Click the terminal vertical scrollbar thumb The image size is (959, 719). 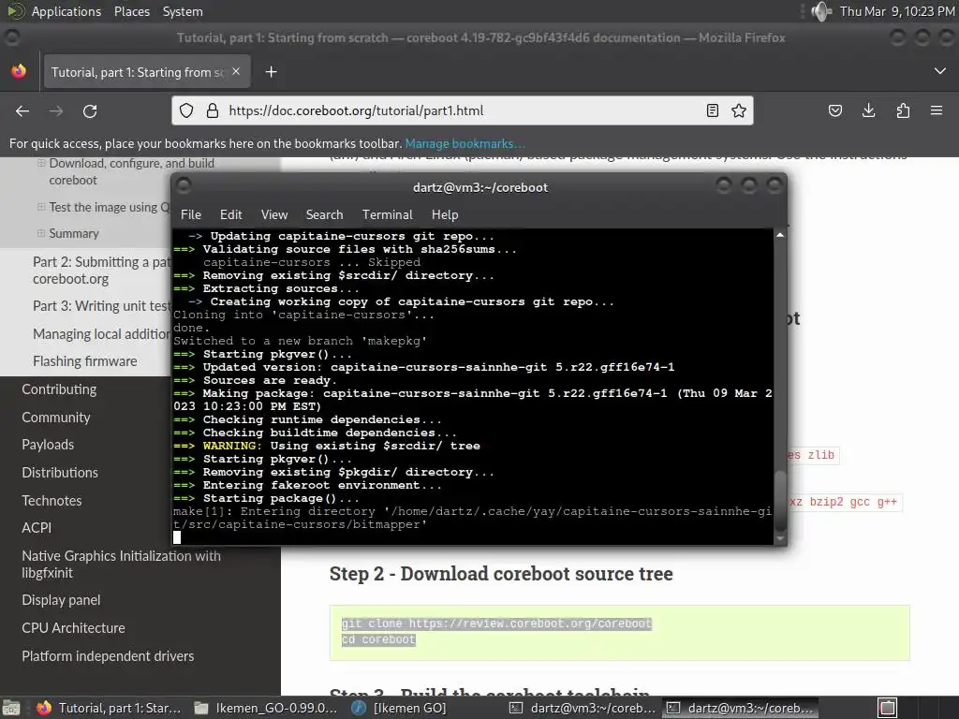point(780,502)
